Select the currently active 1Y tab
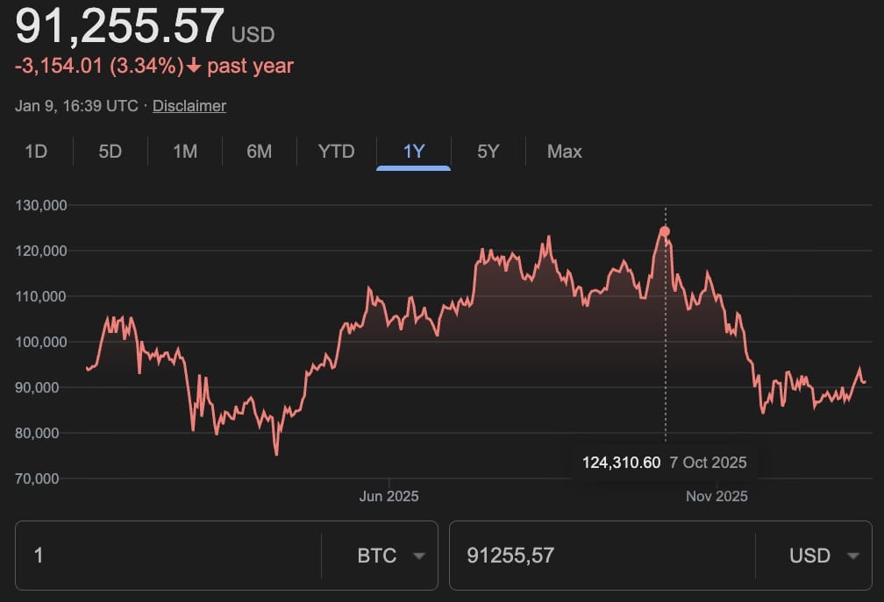 click(413, 152)
